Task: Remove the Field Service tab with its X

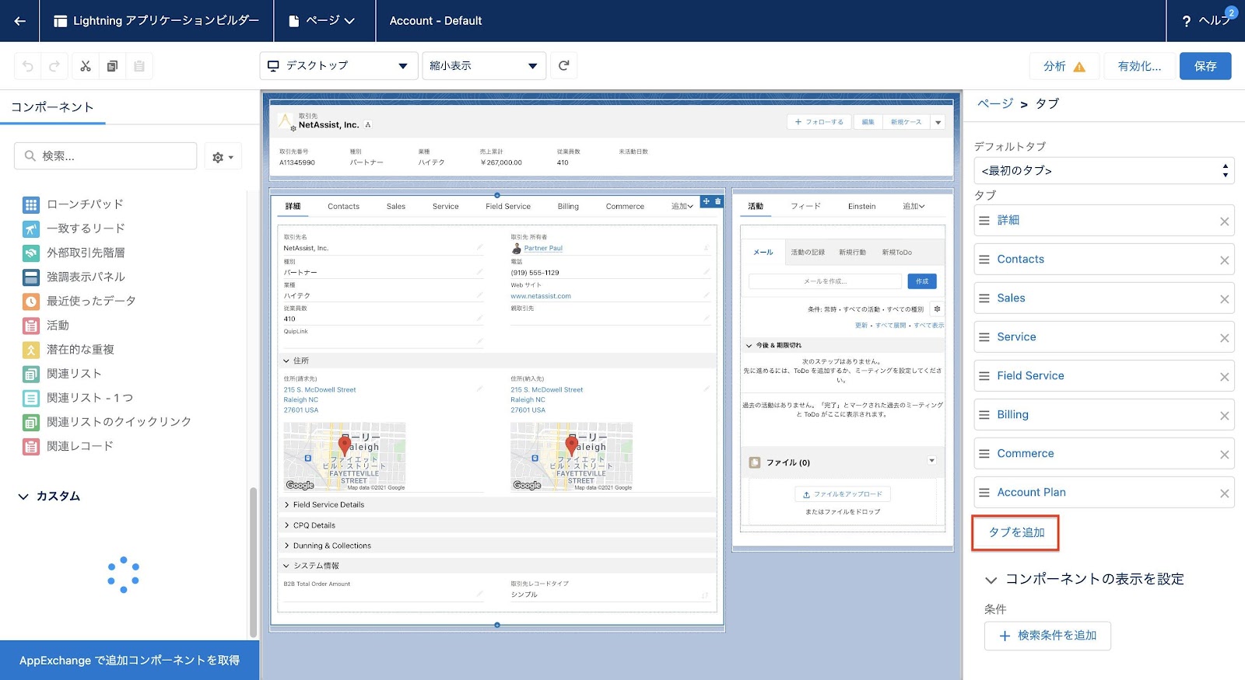Action: pyautogui.click(x=1224, y=377)
